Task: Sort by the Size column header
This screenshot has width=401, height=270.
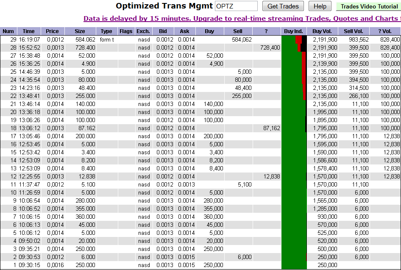Action: click(x=79, y=31)
